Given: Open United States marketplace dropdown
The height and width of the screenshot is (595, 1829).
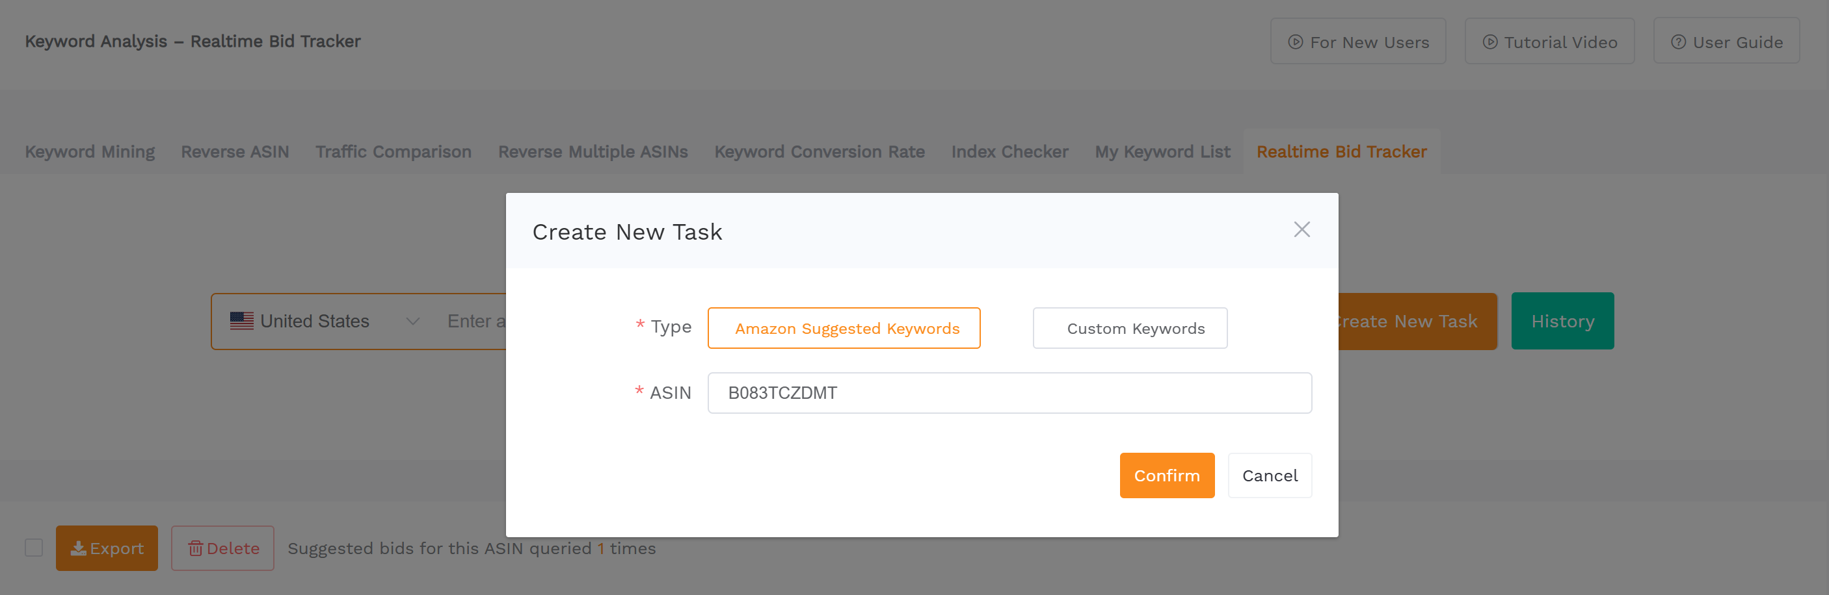Looking at the screenshot, I should (x=325, y=322).
